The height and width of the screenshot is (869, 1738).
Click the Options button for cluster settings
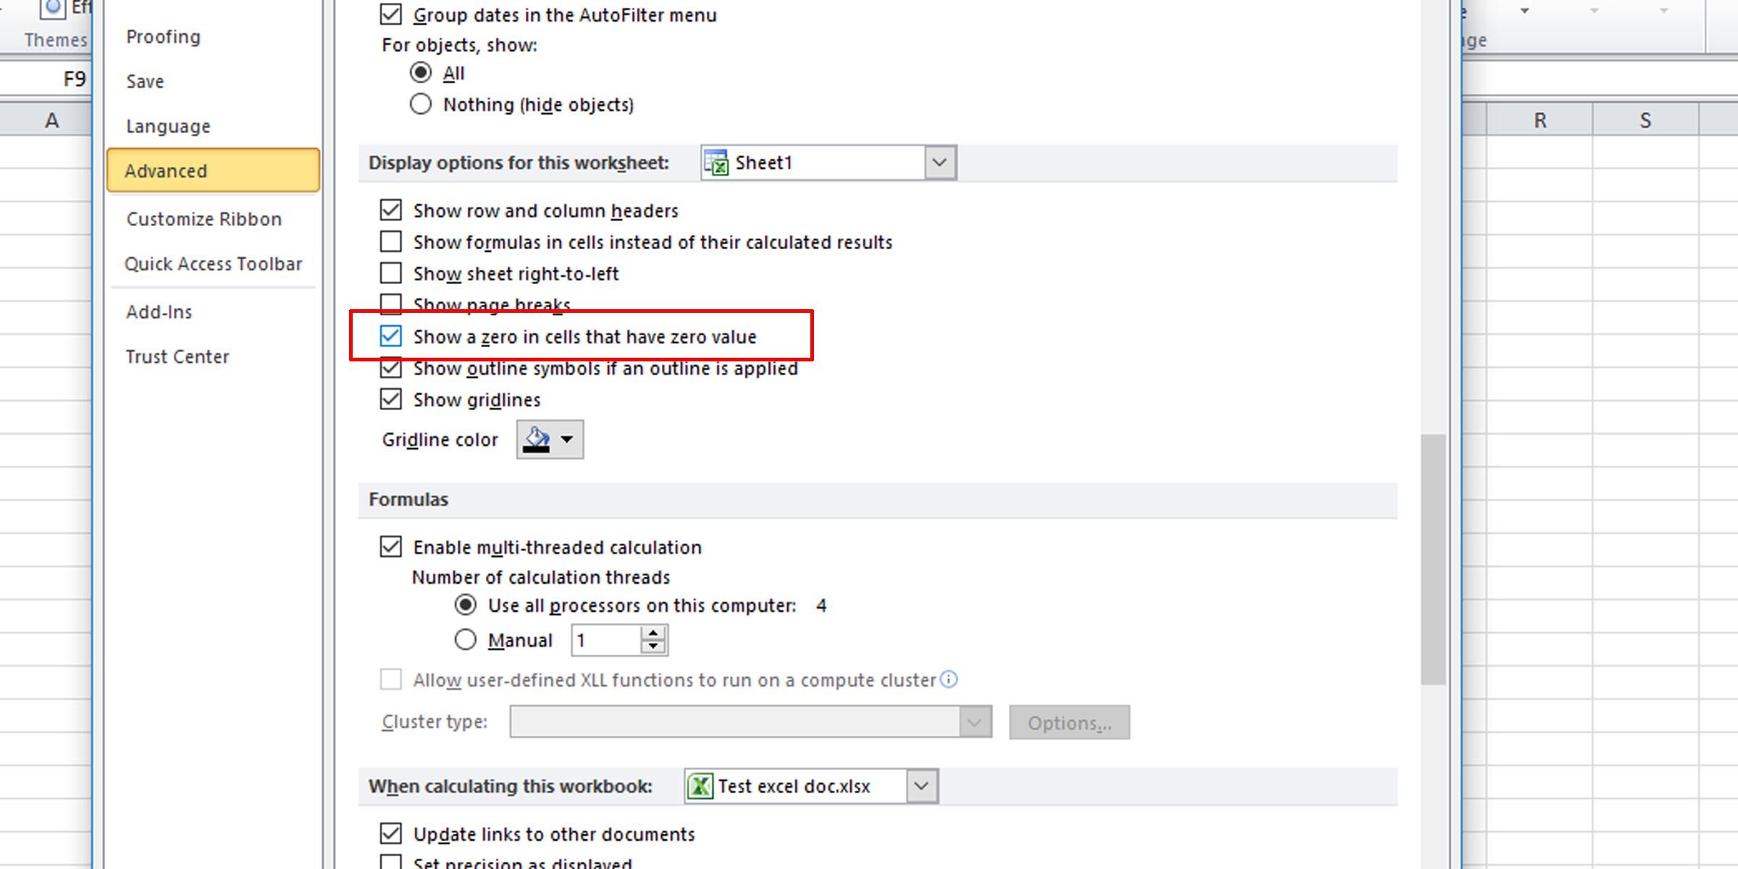click(x=1067, y=721)
